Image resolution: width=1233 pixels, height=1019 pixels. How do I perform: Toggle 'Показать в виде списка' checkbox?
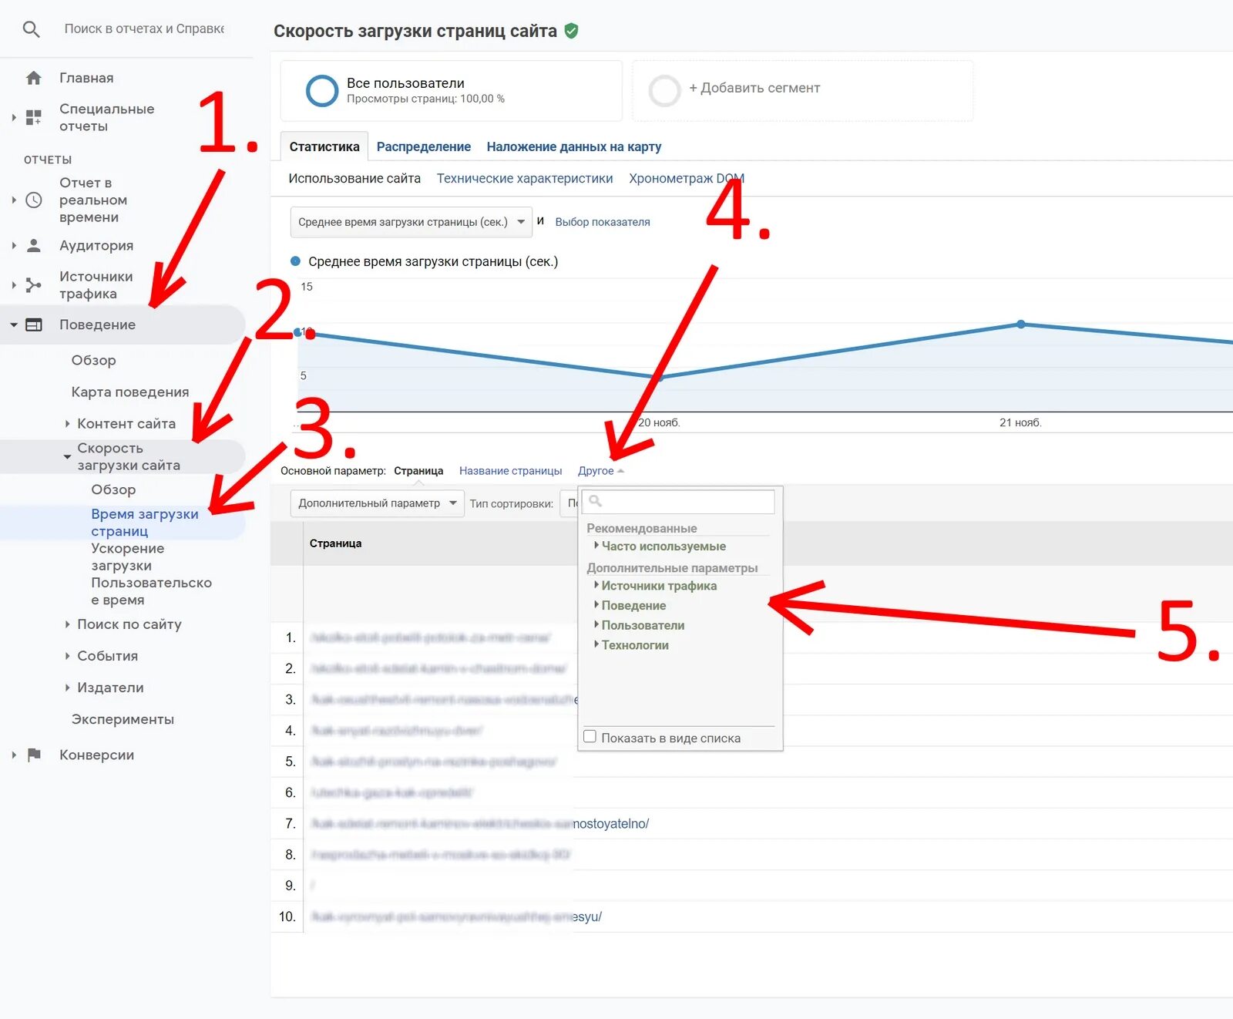pos(590,737)
